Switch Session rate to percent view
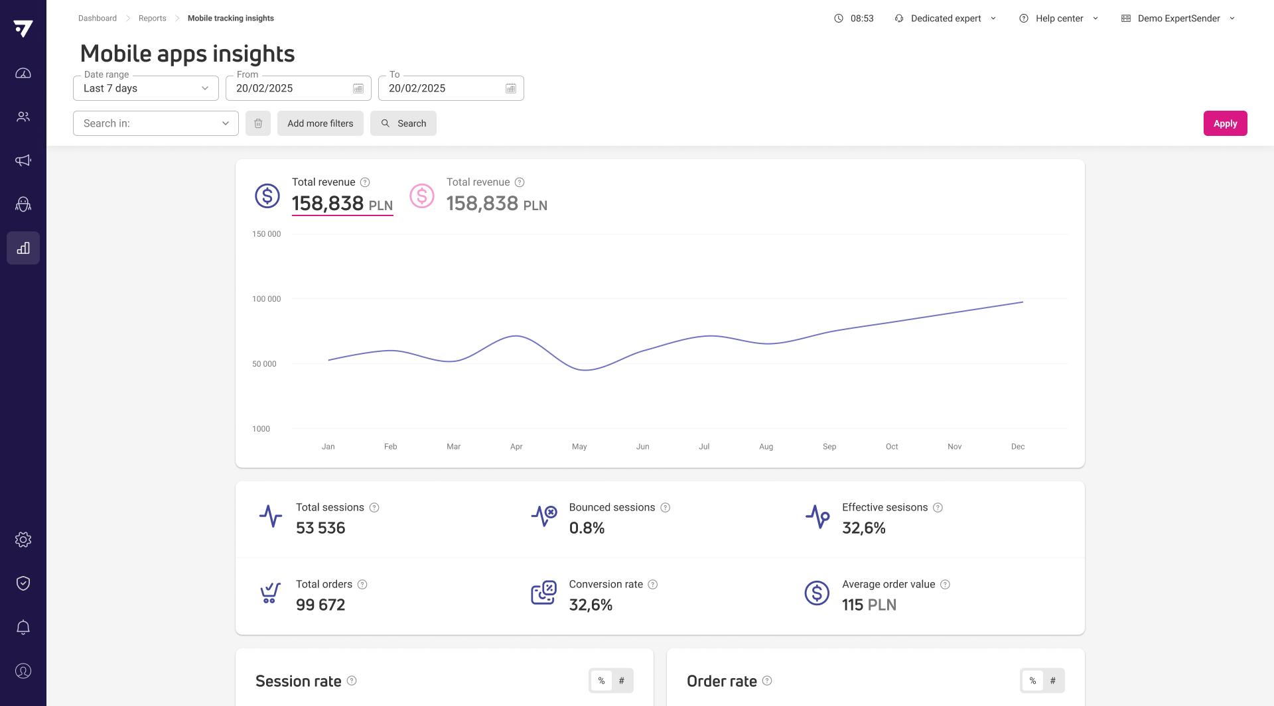This screenshot has width=1274, height=706. [601, 681]
